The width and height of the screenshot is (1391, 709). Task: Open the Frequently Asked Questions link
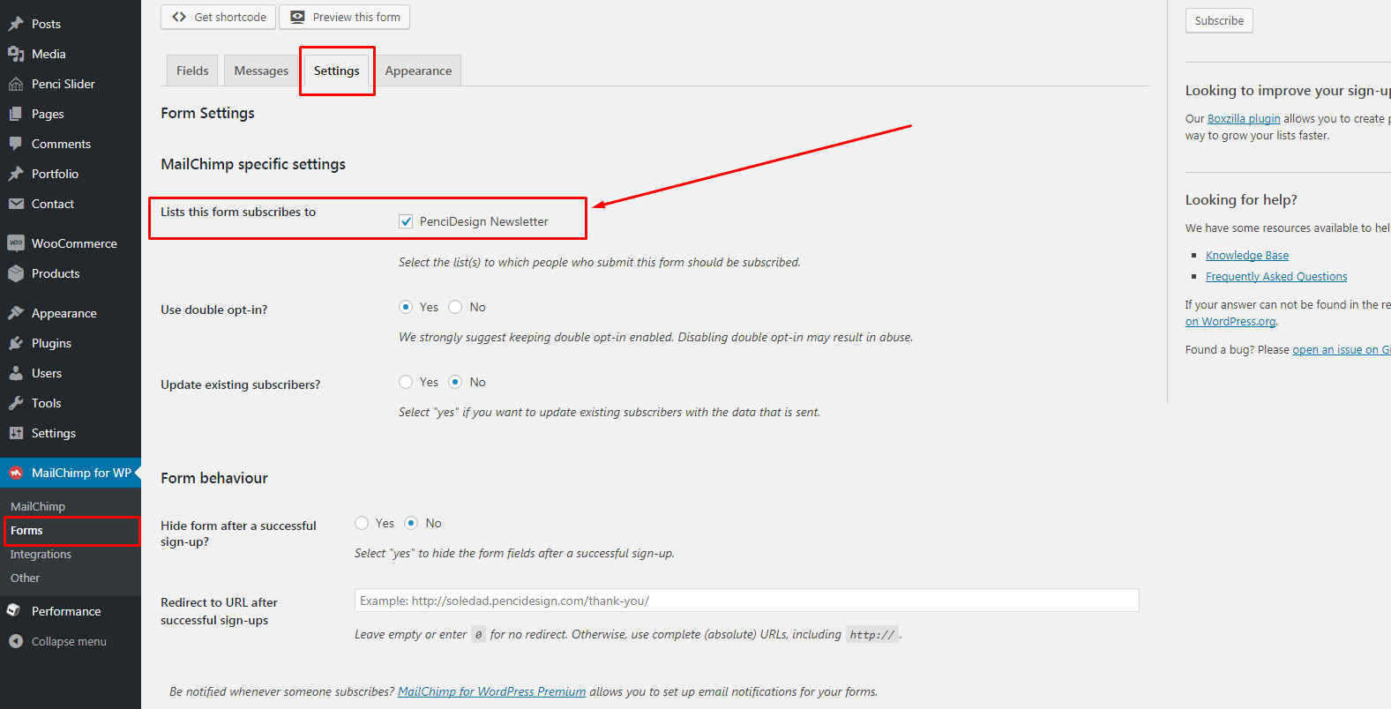point(1276,276)
